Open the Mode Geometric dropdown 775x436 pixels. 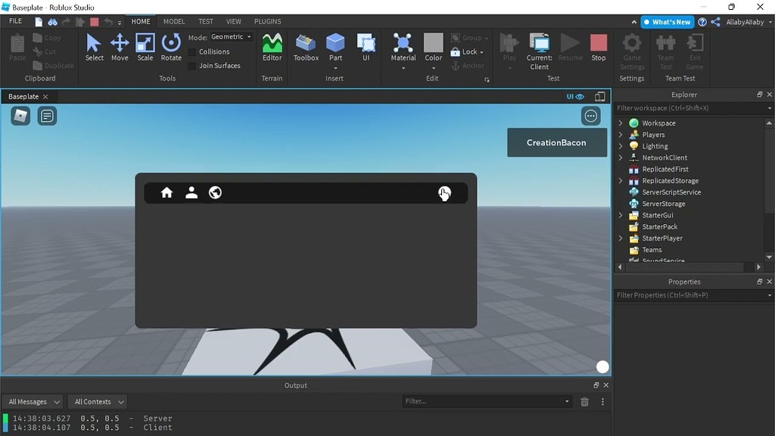click(230, 36)
